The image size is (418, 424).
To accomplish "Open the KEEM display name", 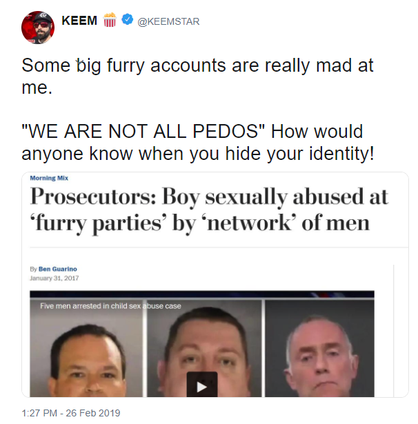I will pos(79,21).
